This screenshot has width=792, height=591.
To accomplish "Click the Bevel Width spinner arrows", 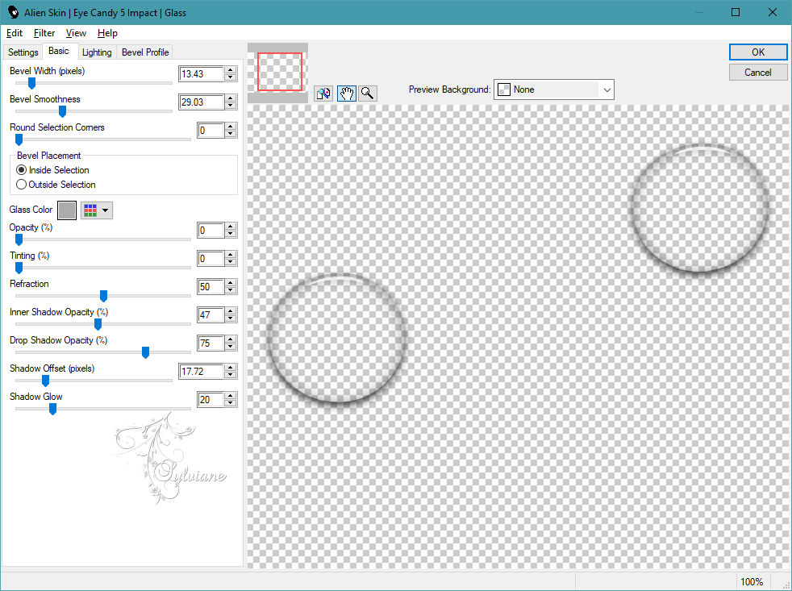I will click(x=231, y=73).
